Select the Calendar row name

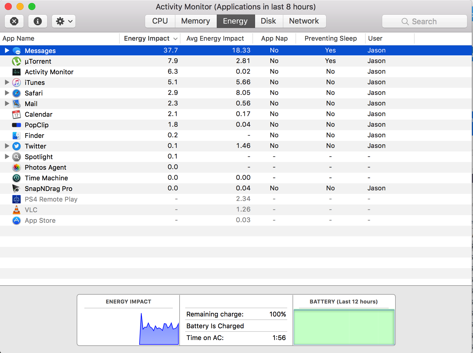pyautogui.click(x=39, y=114)
